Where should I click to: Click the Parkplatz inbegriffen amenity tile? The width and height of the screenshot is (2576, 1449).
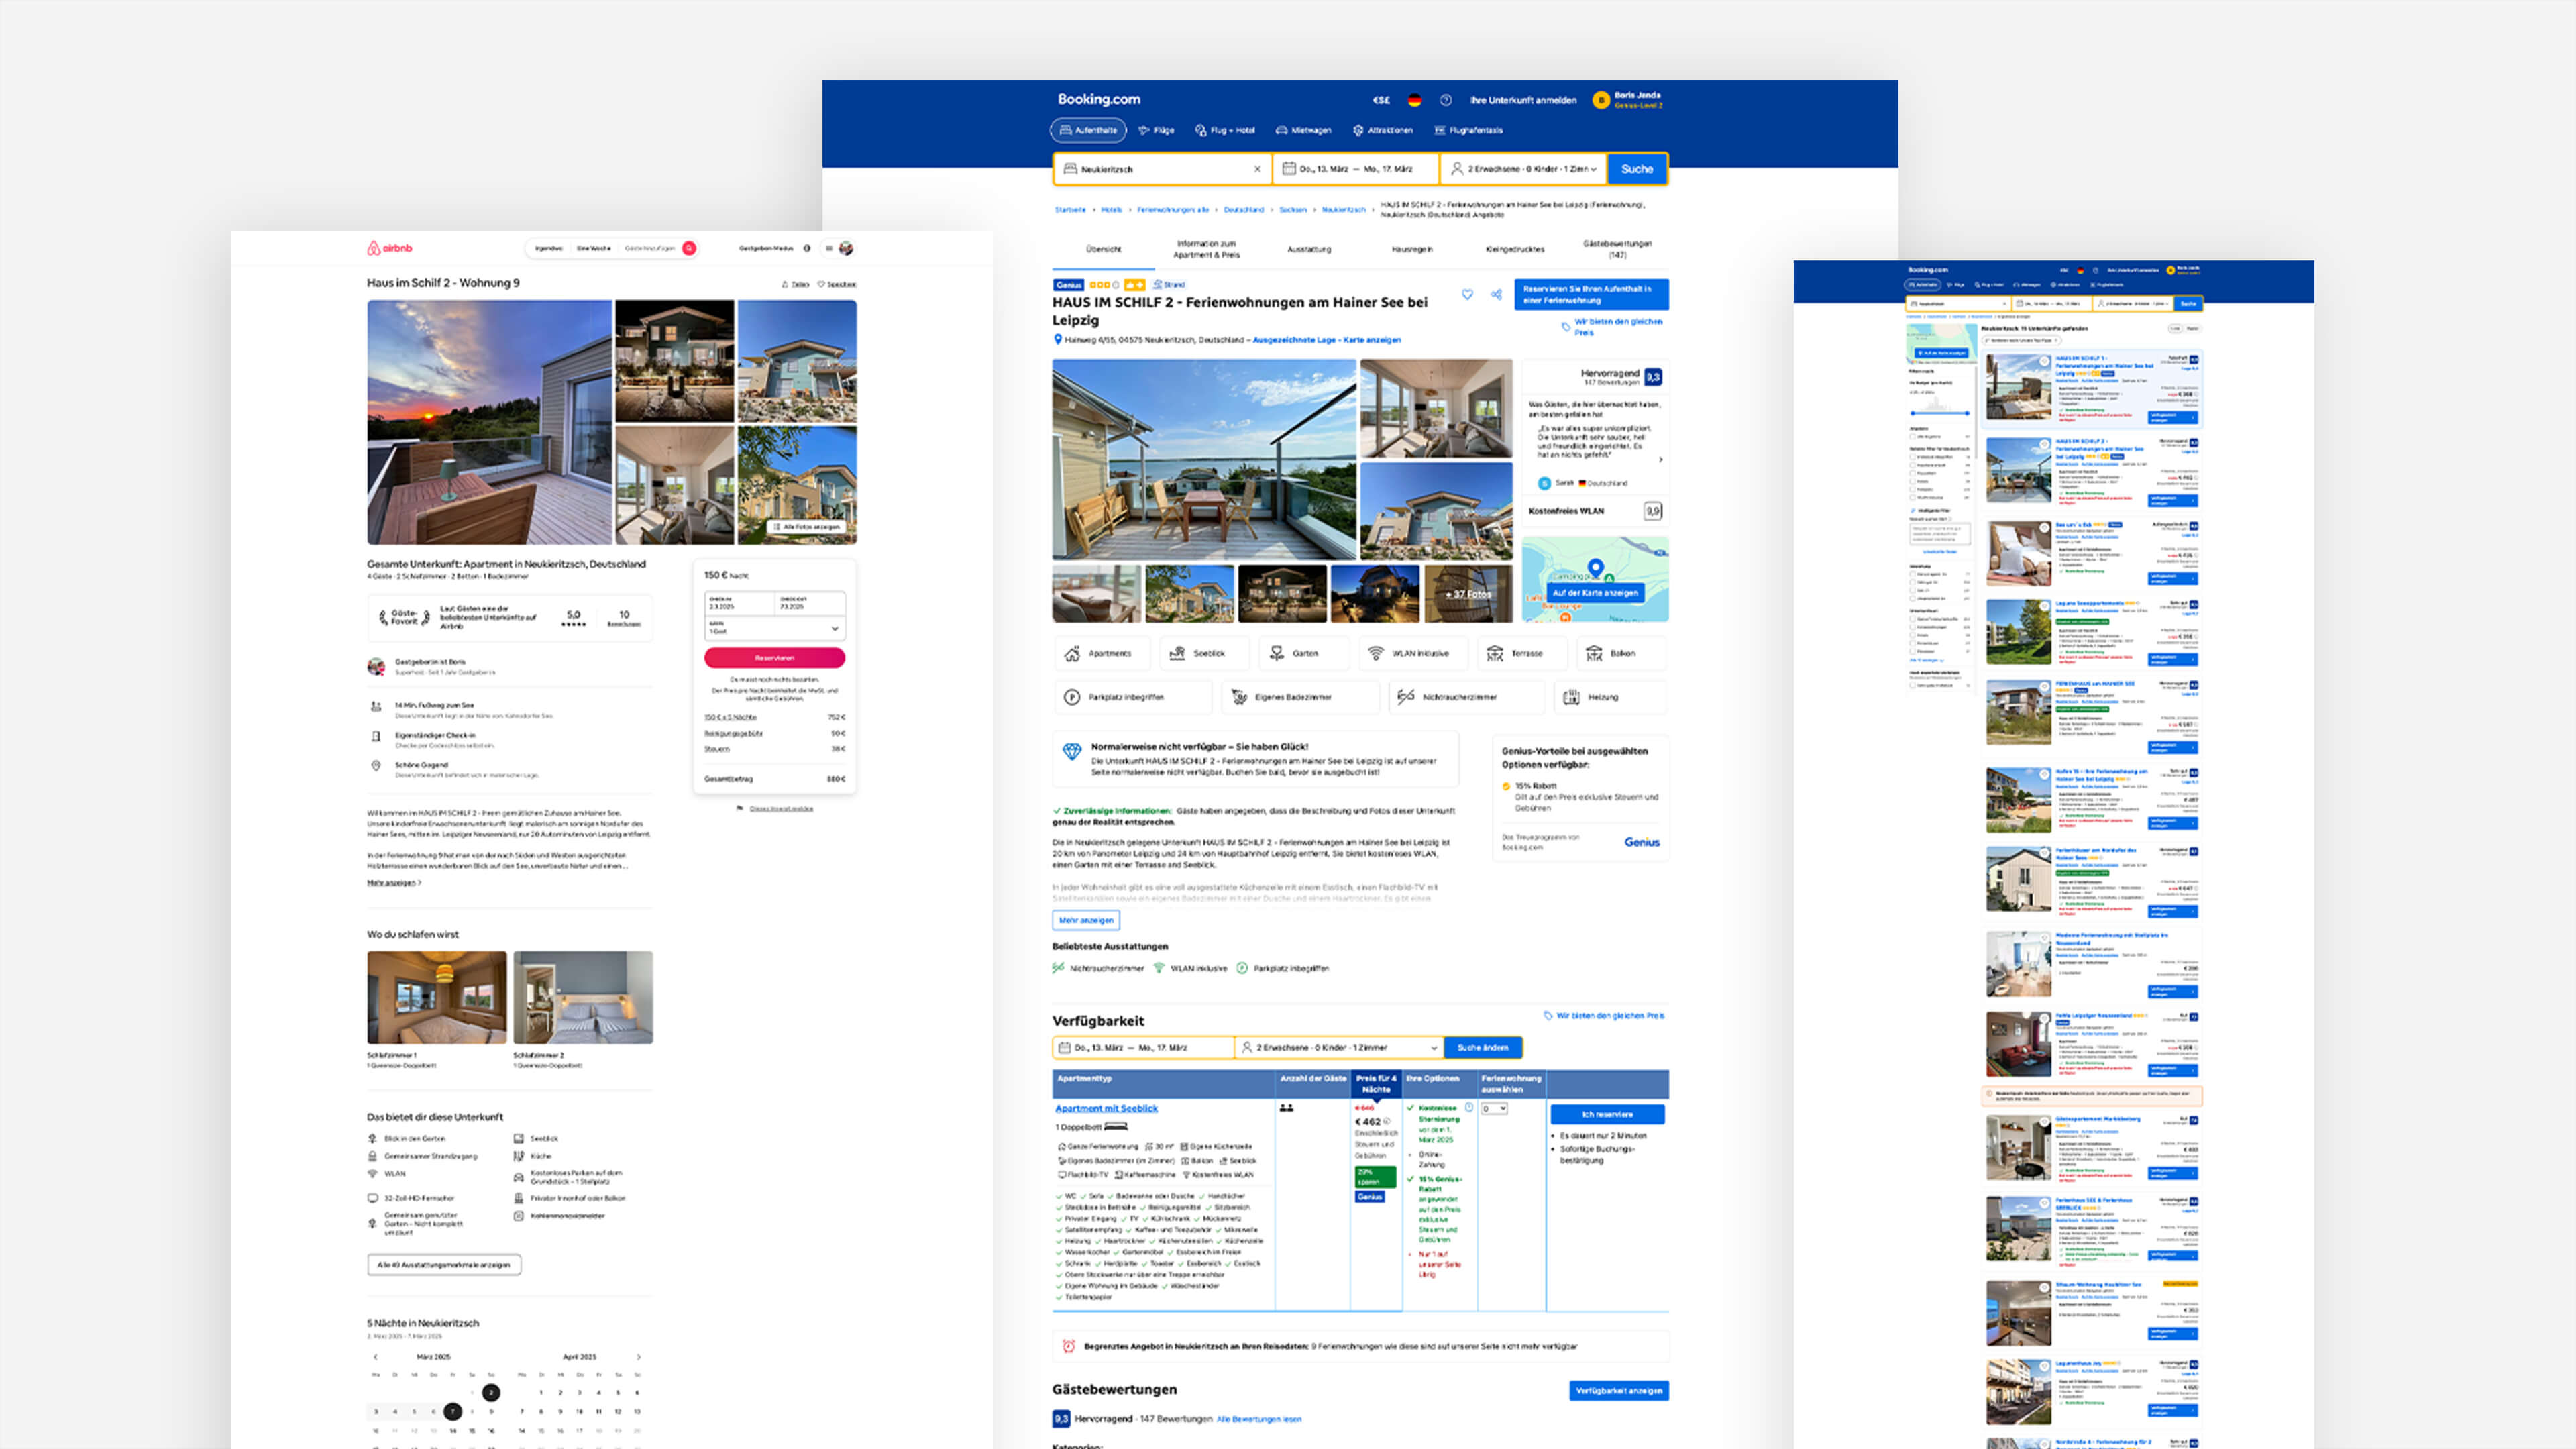(1133, 697)
